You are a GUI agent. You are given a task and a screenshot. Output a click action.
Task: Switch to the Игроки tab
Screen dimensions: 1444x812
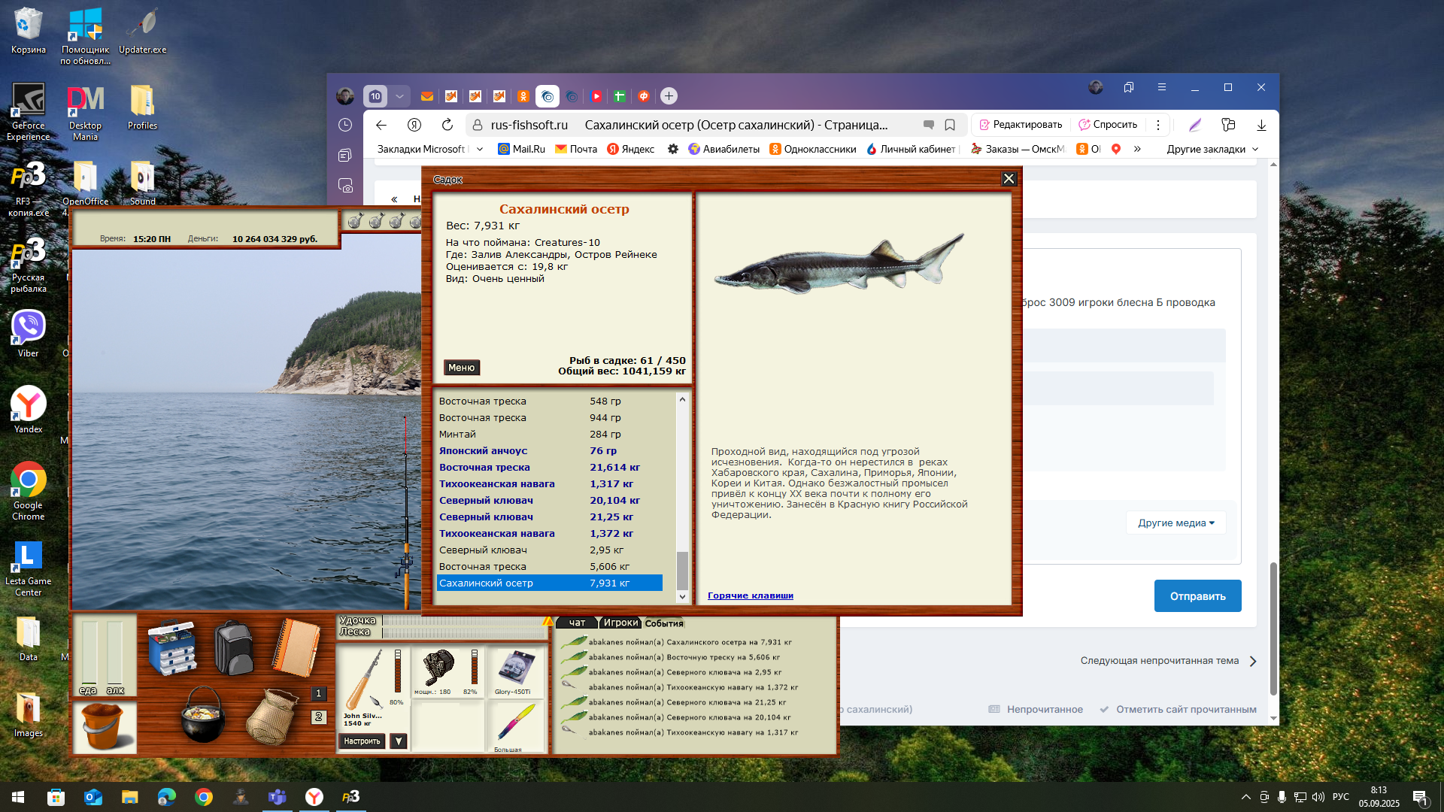coord(620,623)
